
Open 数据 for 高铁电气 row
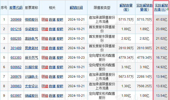tap(52, 39)
